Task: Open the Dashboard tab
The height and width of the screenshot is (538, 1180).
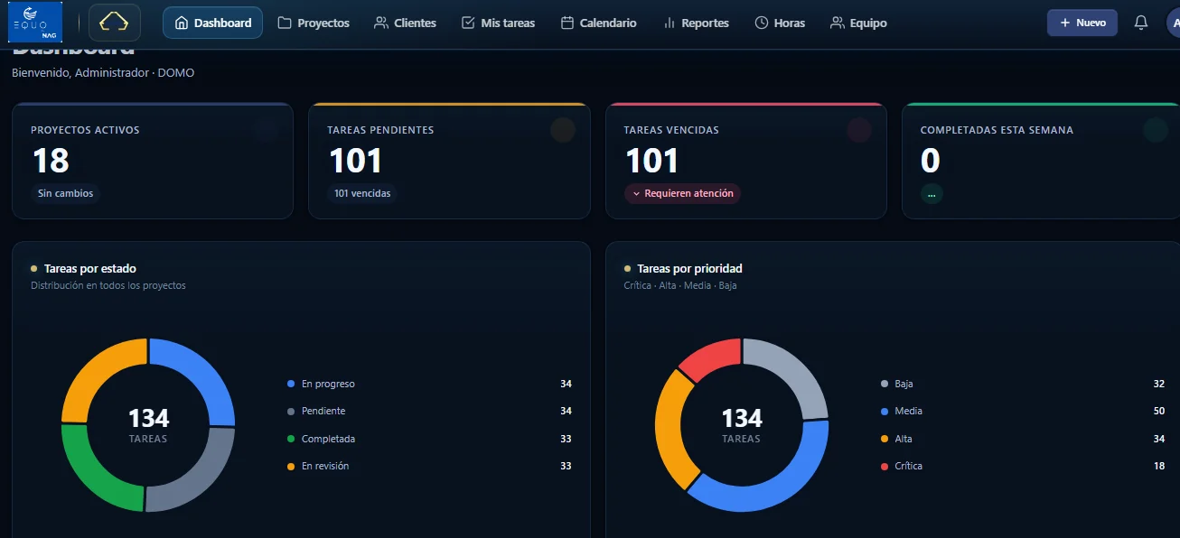Action: [212, 23]
